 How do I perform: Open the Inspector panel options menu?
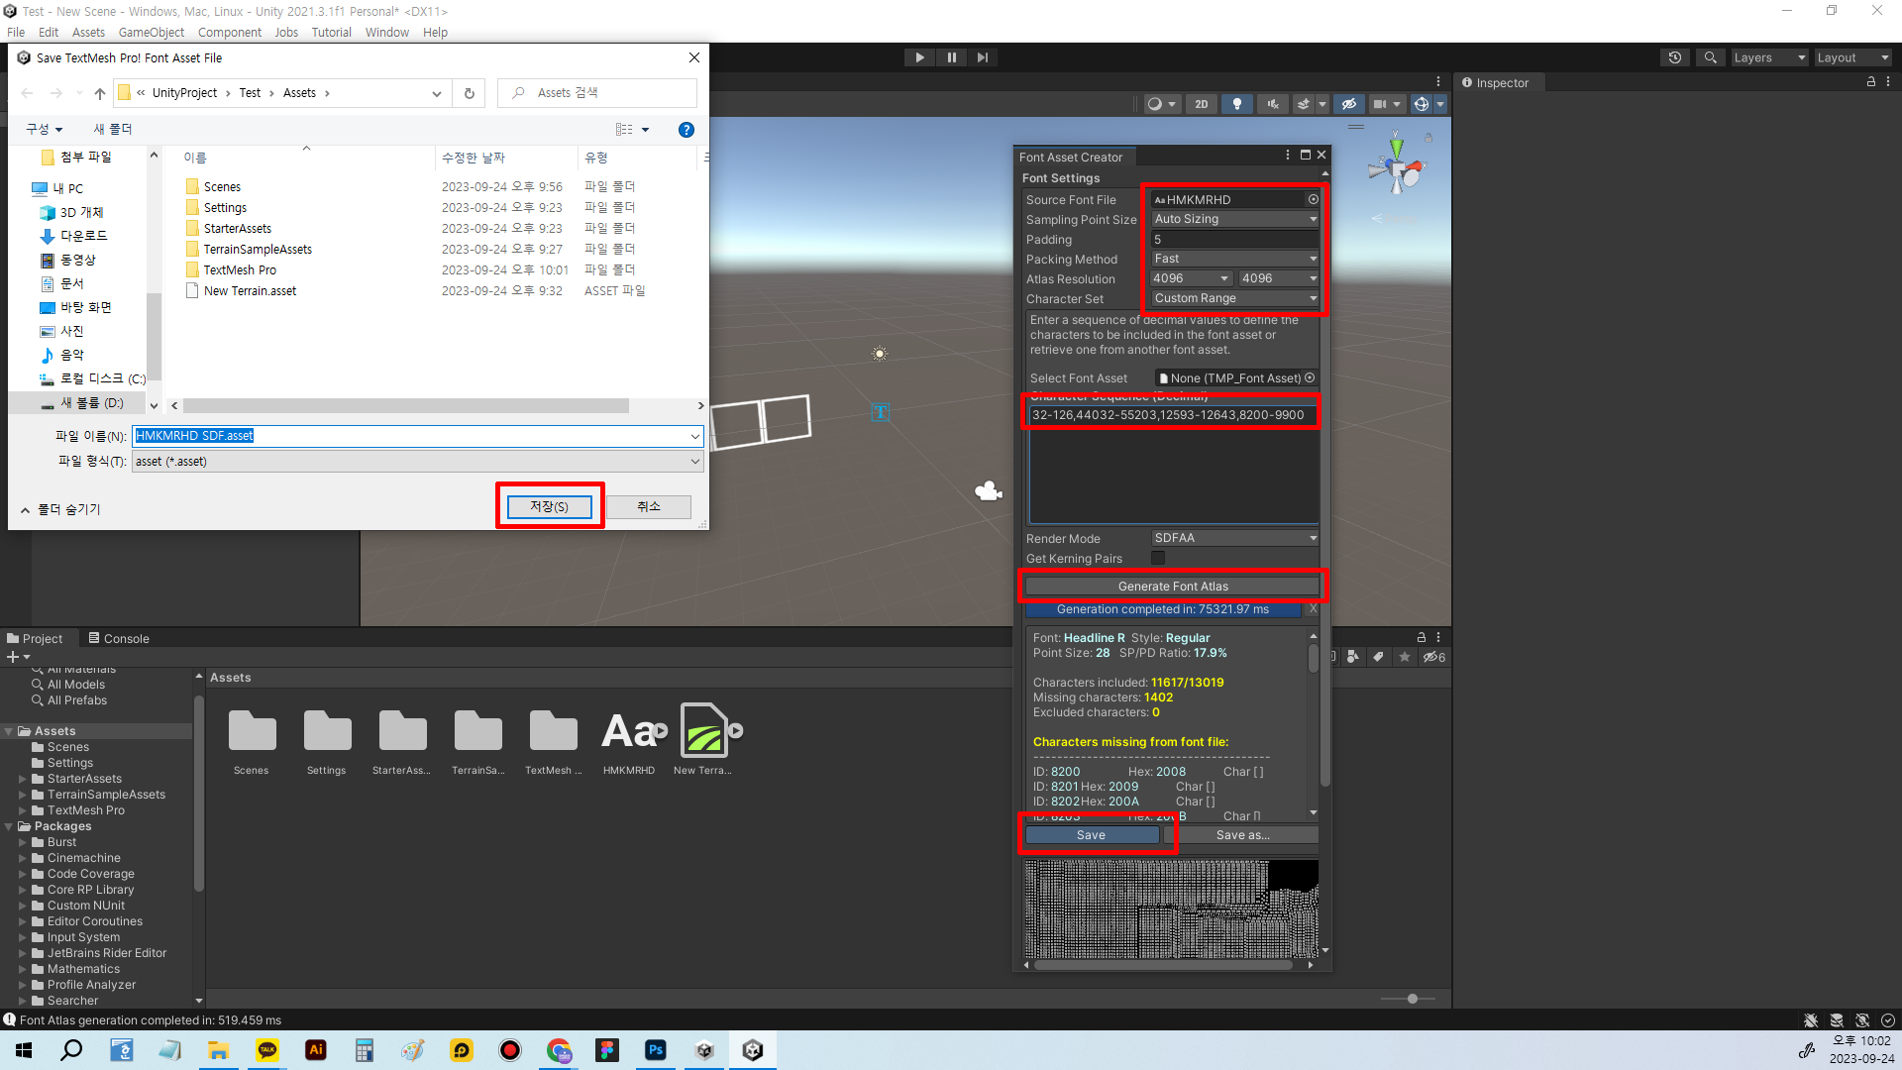point(1888,82)
